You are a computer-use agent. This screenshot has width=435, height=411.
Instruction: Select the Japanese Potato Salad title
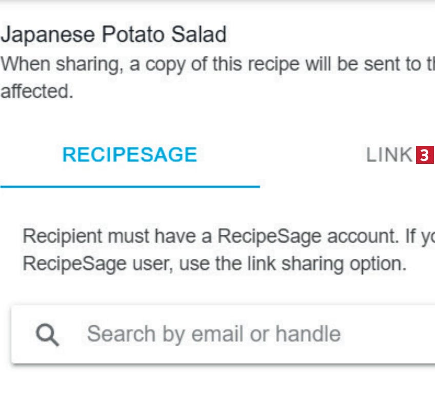click(x=113, y=34)
